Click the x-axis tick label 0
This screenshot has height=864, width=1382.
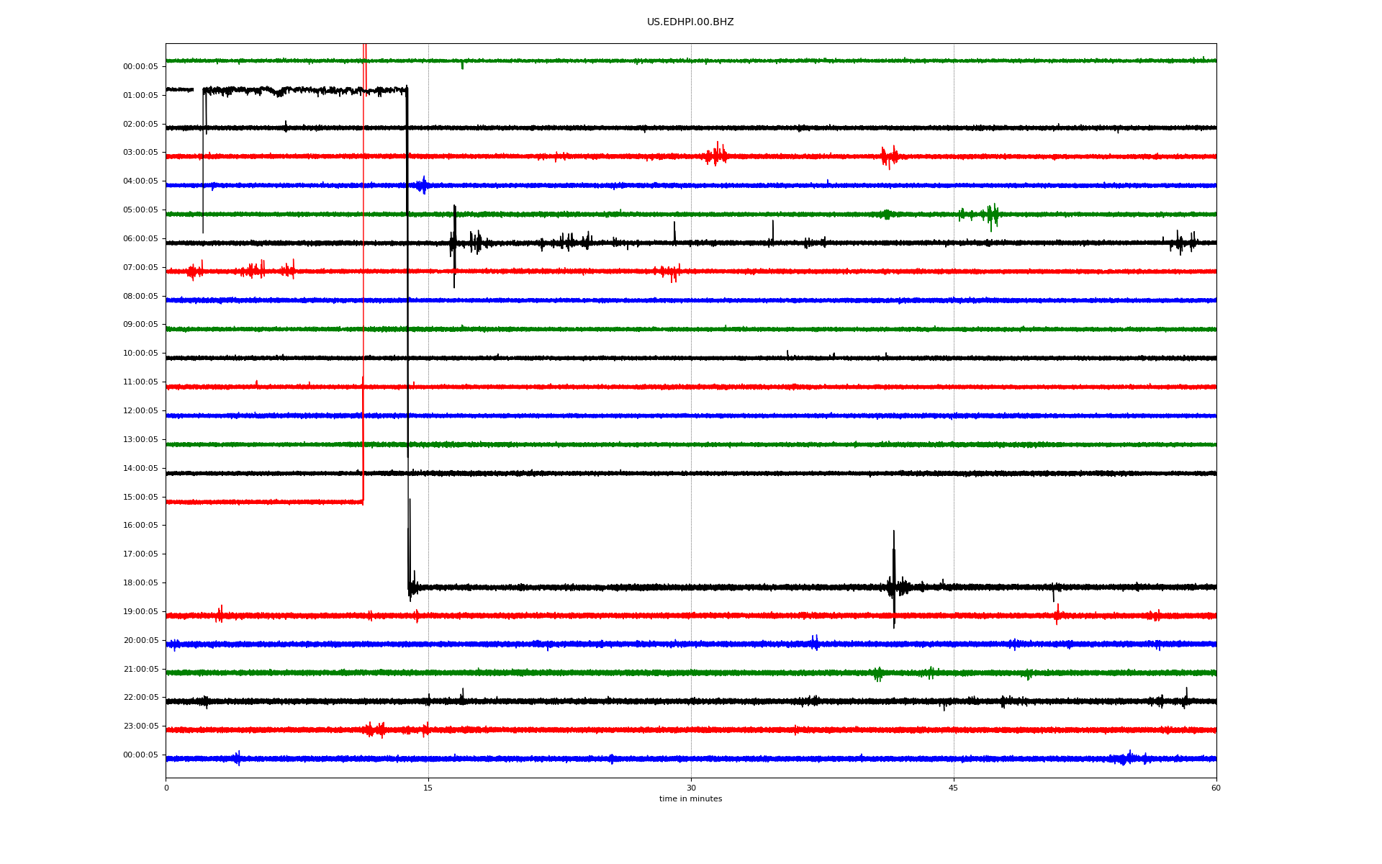point(166,788)
